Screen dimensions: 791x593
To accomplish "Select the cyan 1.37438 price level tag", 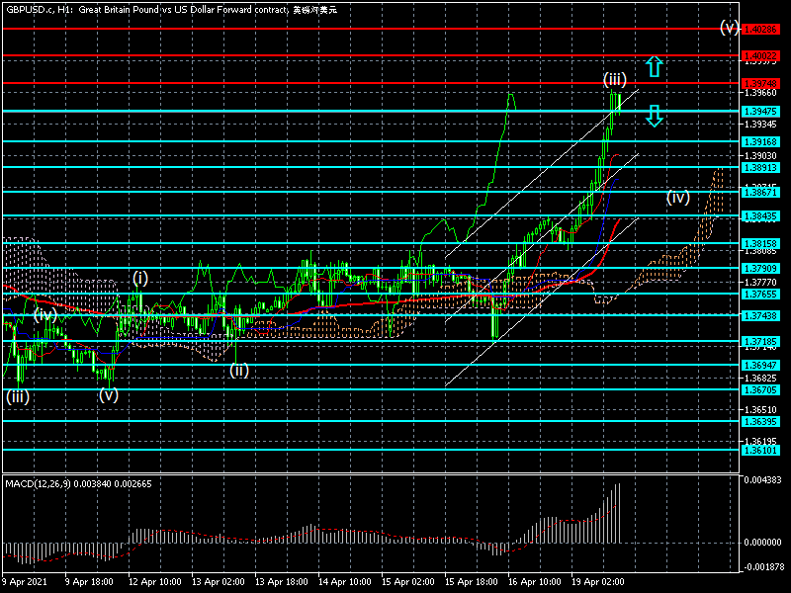I will click(x=760, y=315).
